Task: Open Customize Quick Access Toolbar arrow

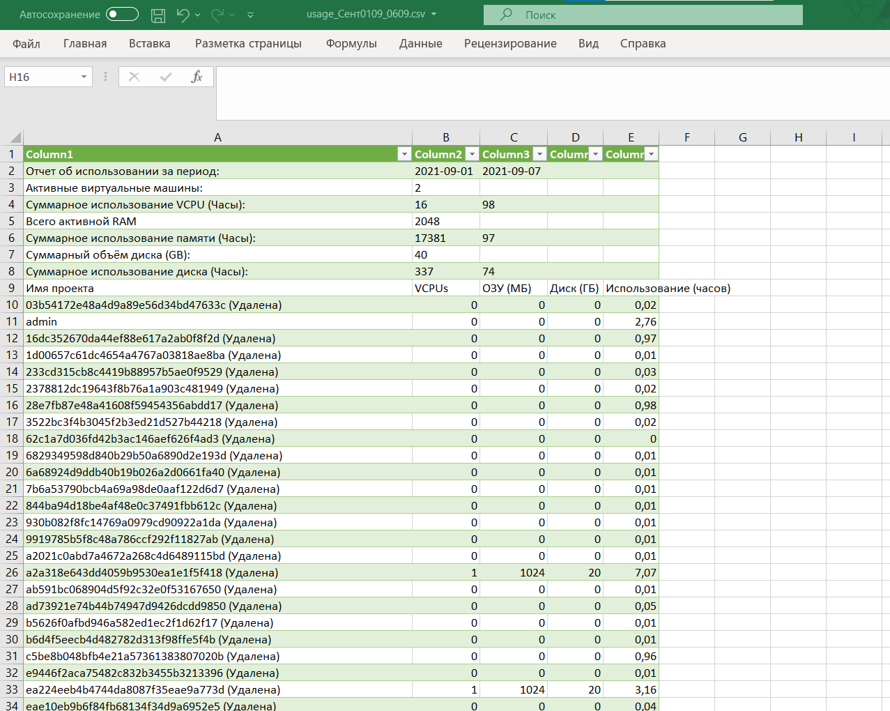Action: coord(251,15)
